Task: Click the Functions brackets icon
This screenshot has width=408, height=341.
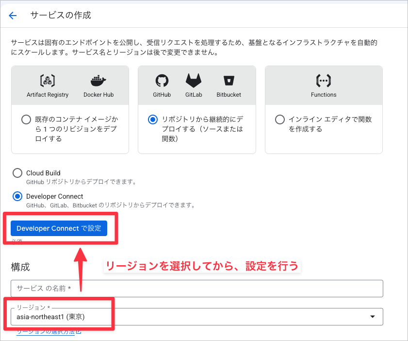Action: tap(324, 81)
